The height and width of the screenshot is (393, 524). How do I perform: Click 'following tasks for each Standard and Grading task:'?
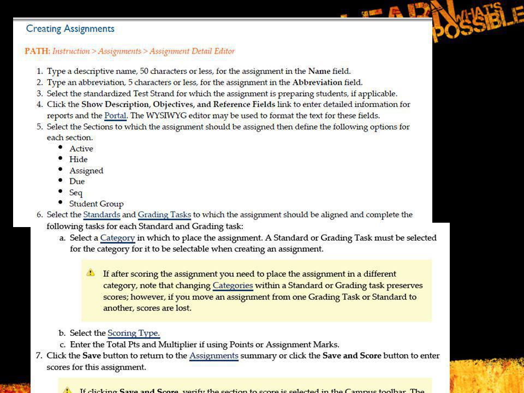(145, 227)
